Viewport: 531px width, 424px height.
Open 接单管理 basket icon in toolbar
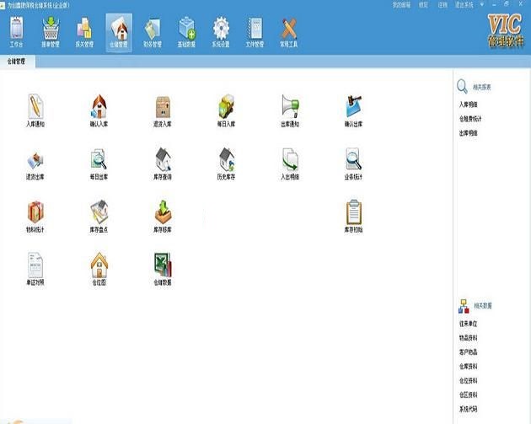tap(51, 33)
